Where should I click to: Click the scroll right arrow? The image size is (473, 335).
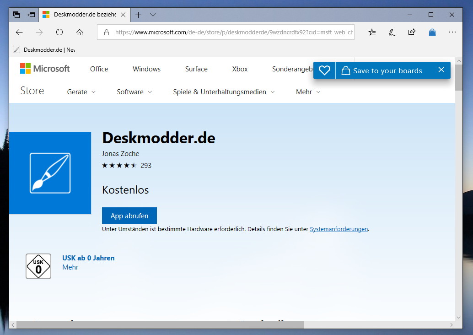(451, 325)
